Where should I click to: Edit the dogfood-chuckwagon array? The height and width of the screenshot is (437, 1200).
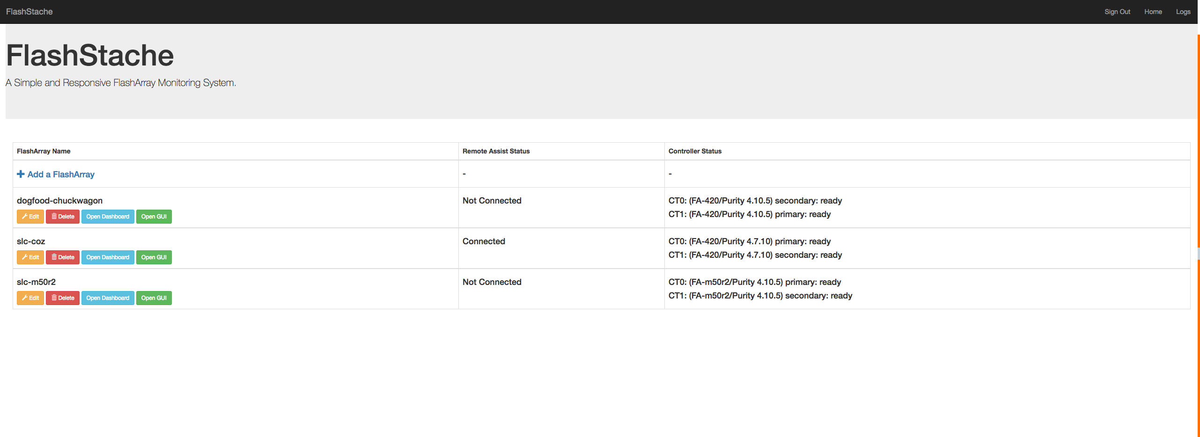tap(30, 217)
